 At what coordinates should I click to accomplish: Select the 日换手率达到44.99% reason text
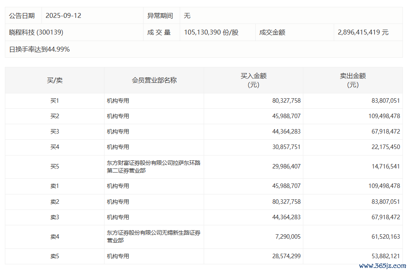[x=39, y=50]
